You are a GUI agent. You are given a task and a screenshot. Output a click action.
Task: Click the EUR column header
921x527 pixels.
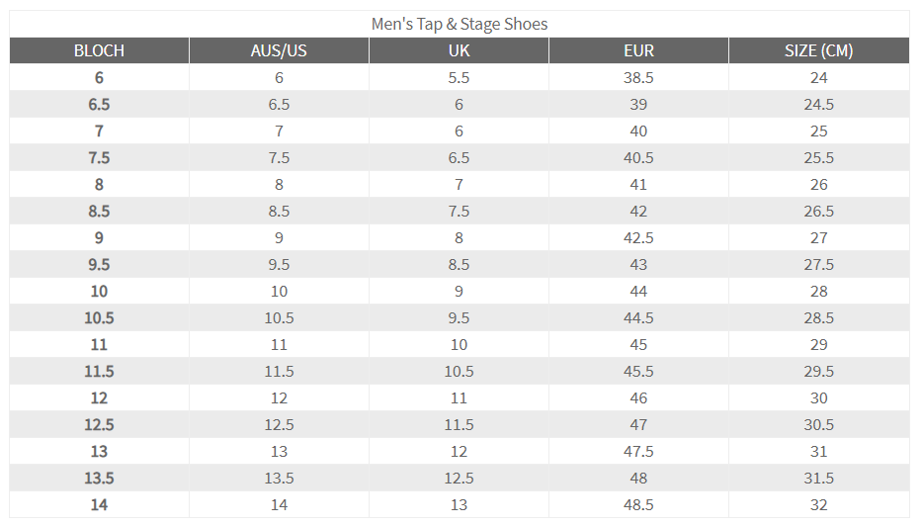point(638,50)
